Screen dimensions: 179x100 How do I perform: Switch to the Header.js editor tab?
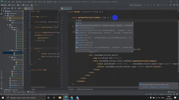point(66,8)
